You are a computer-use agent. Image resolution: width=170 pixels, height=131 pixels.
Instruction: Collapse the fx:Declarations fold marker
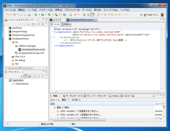pyautogui.click(x=53, y=37)
